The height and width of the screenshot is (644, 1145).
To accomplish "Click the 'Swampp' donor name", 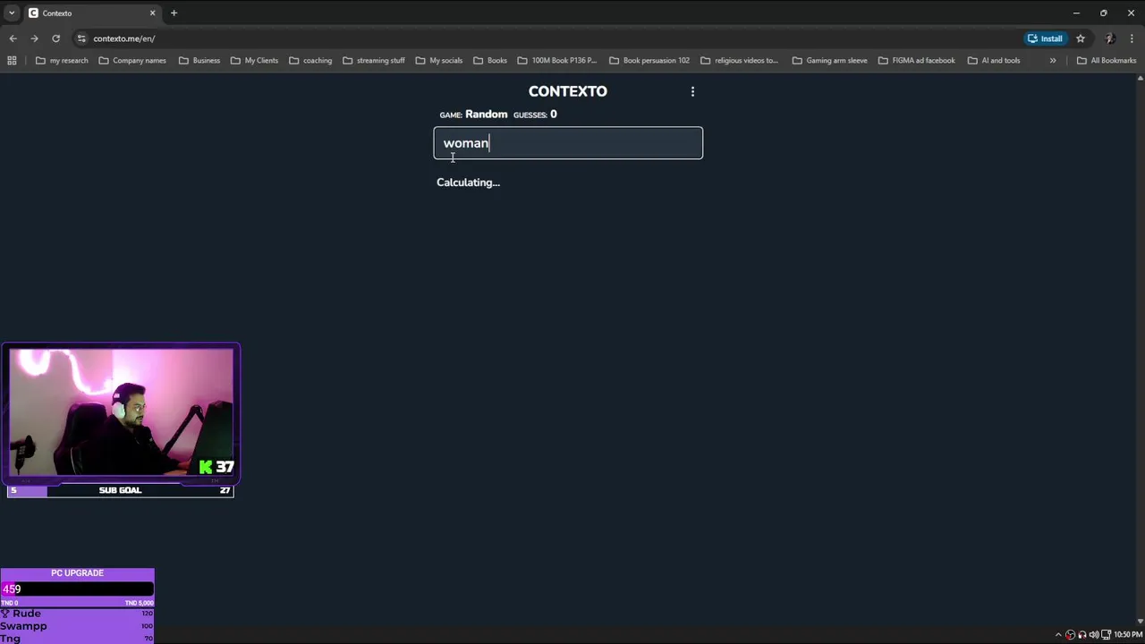I will tap(23, 626).
